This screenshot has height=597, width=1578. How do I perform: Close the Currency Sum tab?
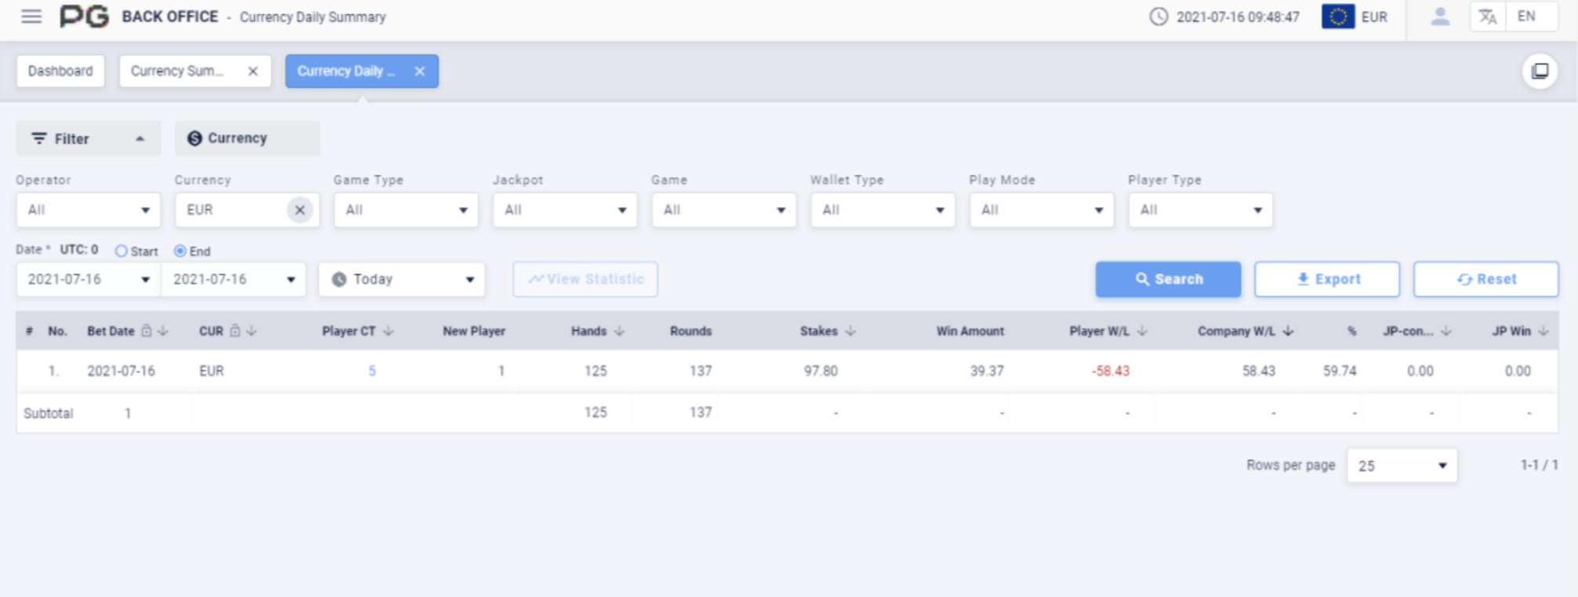[x=253, y=71]
